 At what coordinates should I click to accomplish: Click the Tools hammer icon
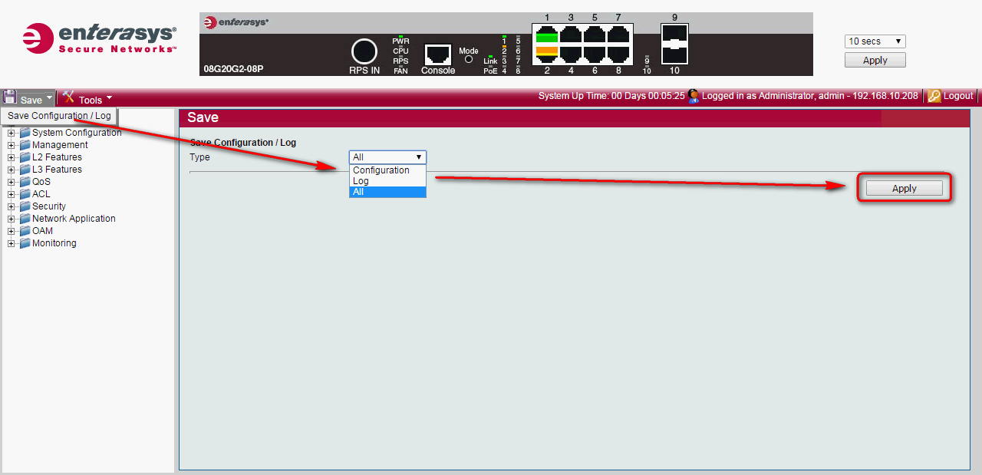pyautogui.click(x=68, y=97)
